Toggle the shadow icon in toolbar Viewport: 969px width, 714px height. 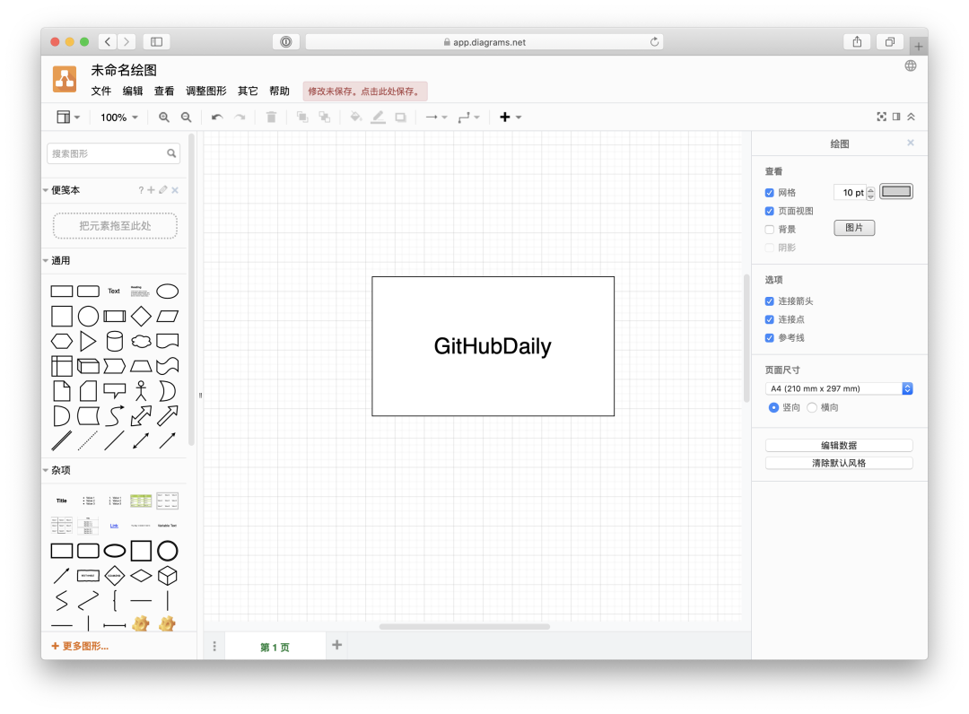point(400,118)
